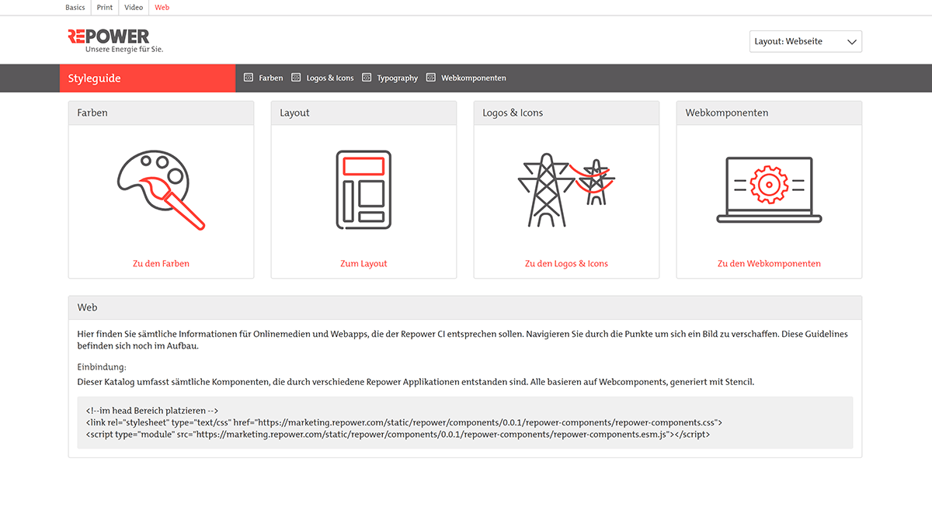The image size is (932, 524).
Task: Follow the Zu den Farben link
Action: 161,263
